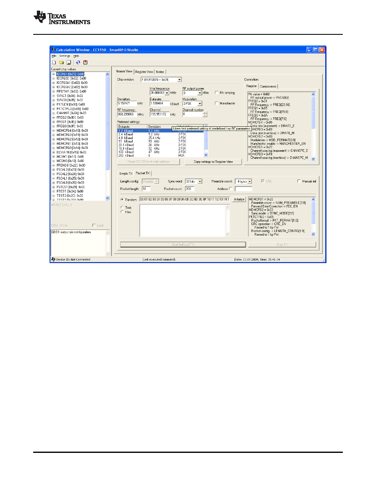Select the Text radio button
Image resolution: width=376 pixels, height=486 pixels.
coord(122,207)
